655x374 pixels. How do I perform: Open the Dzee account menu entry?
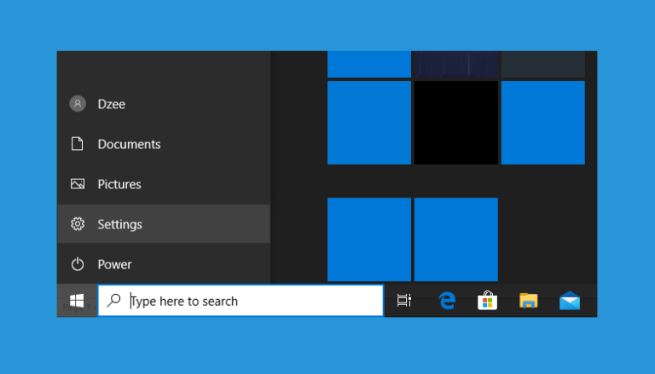coord(164,104)
